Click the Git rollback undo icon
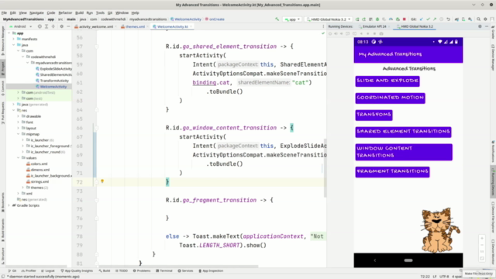The width and height of the screenshot is (496, 279). 448,19
